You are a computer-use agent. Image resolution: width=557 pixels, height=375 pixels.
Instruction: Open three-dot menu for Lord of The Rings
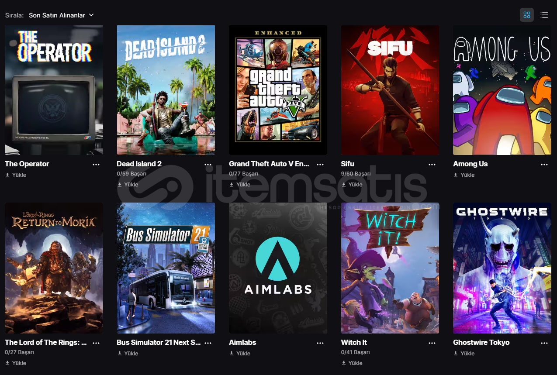point(96,343)
